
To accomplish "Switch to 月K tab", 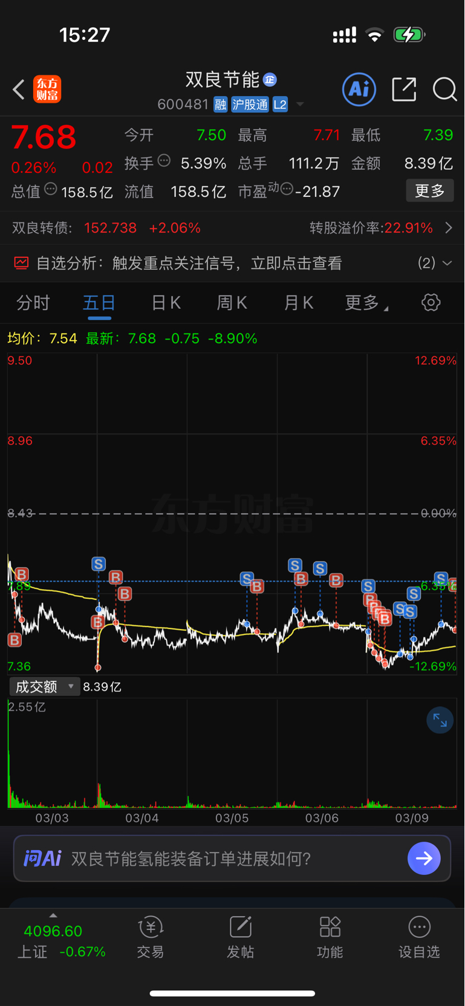I will 299,303.
